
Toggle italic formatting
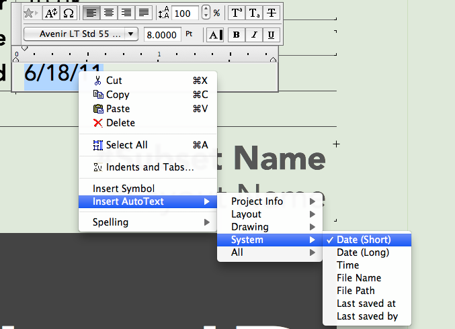(x=254, y=35)
